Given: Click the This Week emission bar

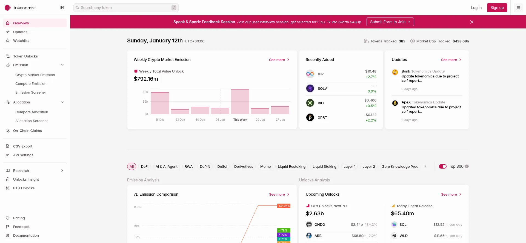Looking at the screenshot, I should point(240,102).
